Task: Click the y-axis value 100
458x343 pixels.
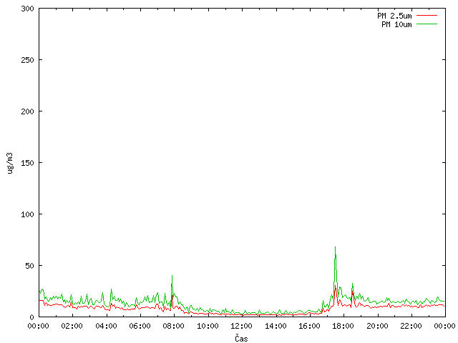Action: [27, 214]
